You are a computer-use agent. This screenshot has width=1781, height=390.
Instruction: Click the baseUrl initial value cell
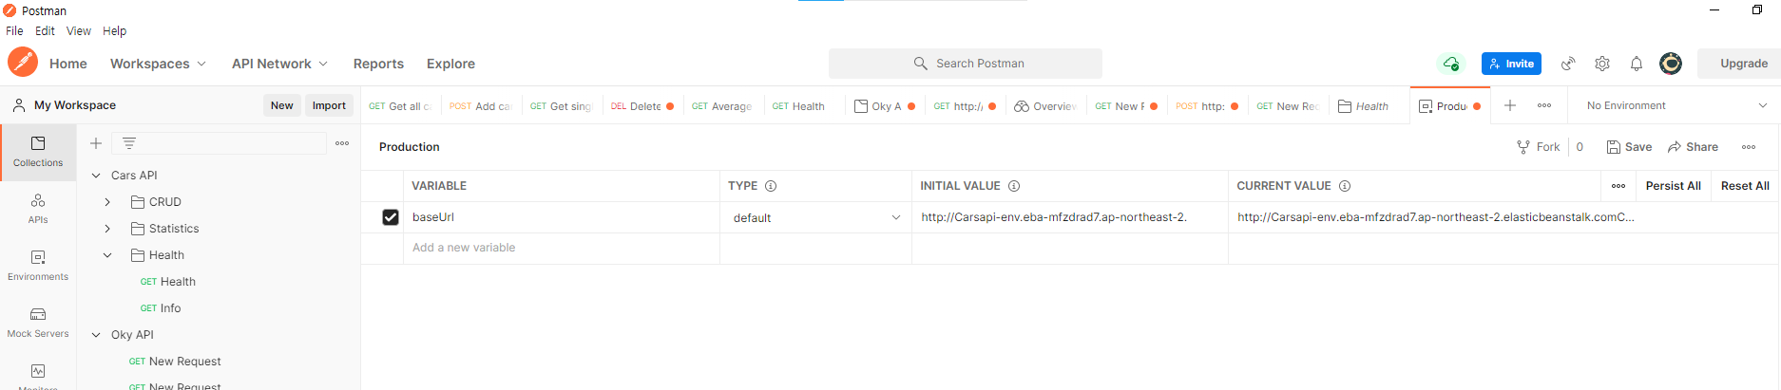[1069, 217]
